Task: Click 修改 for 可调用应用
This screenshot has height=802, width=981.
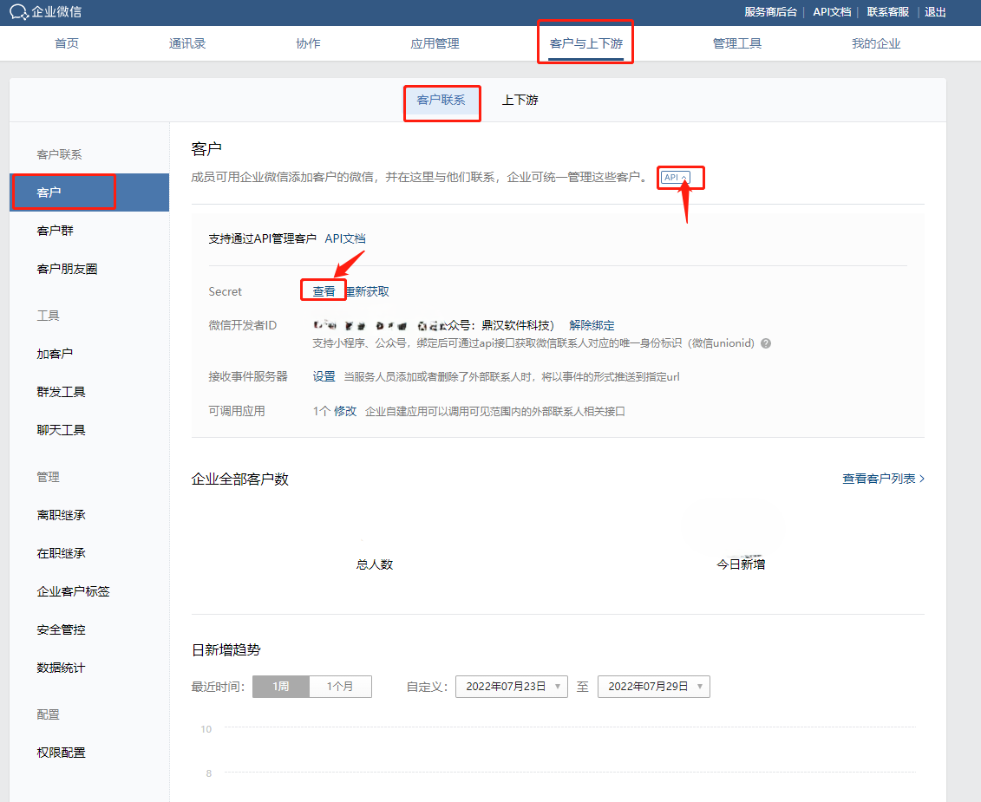Action: 345,411
